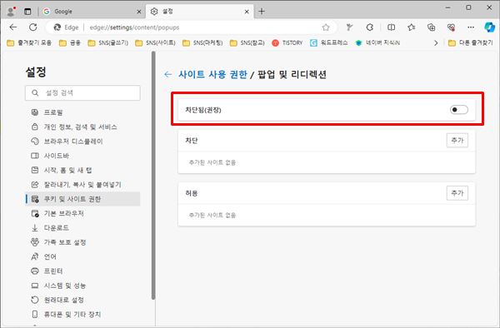Open SNS(글쓰기) bookmark folder
Image resolution: width=500 pixels, height=328 pixels.
click(108, 42)
